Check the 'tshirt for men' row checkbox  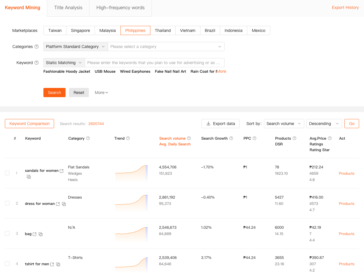click(7, 264)
